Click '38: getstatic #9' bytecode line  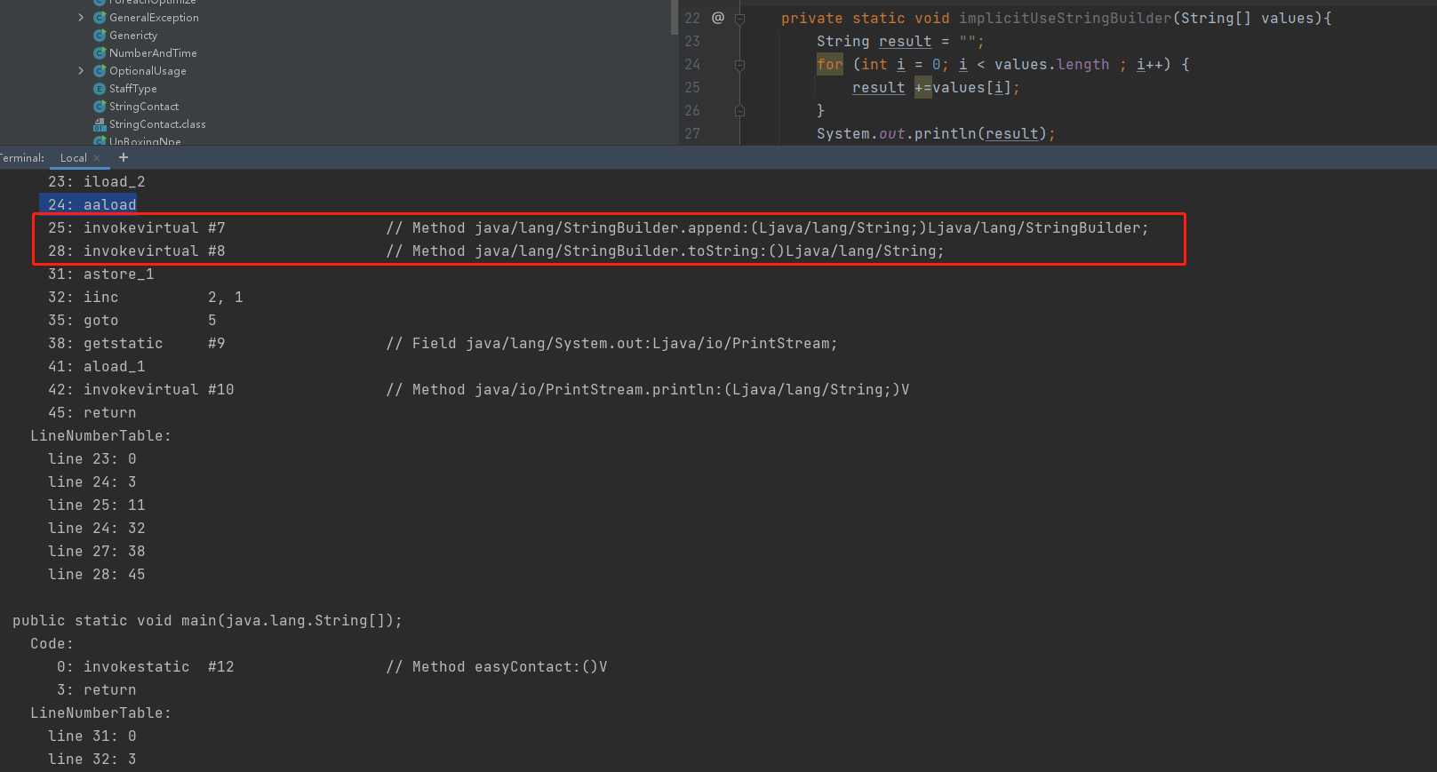click(x=137, y=344)
